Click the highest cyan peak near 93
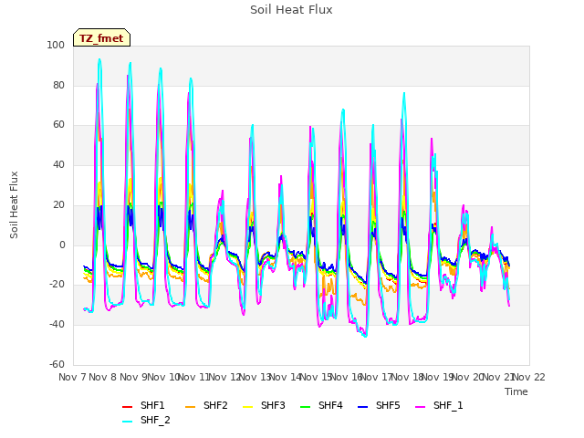 (99, 59)
